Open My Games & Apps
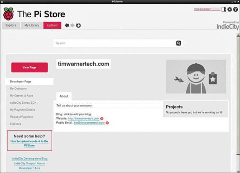 pos(21,96)
